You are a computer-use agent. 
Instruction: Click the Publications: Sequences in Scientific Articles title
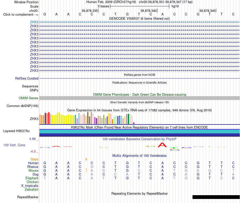(139, 83)
